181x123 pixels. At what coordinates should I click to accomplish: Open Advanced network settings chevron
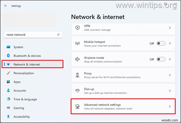point(170,107)
